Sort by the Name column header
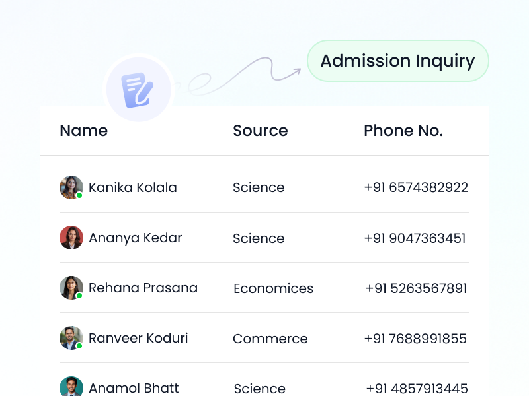 (x=83, y=131)
